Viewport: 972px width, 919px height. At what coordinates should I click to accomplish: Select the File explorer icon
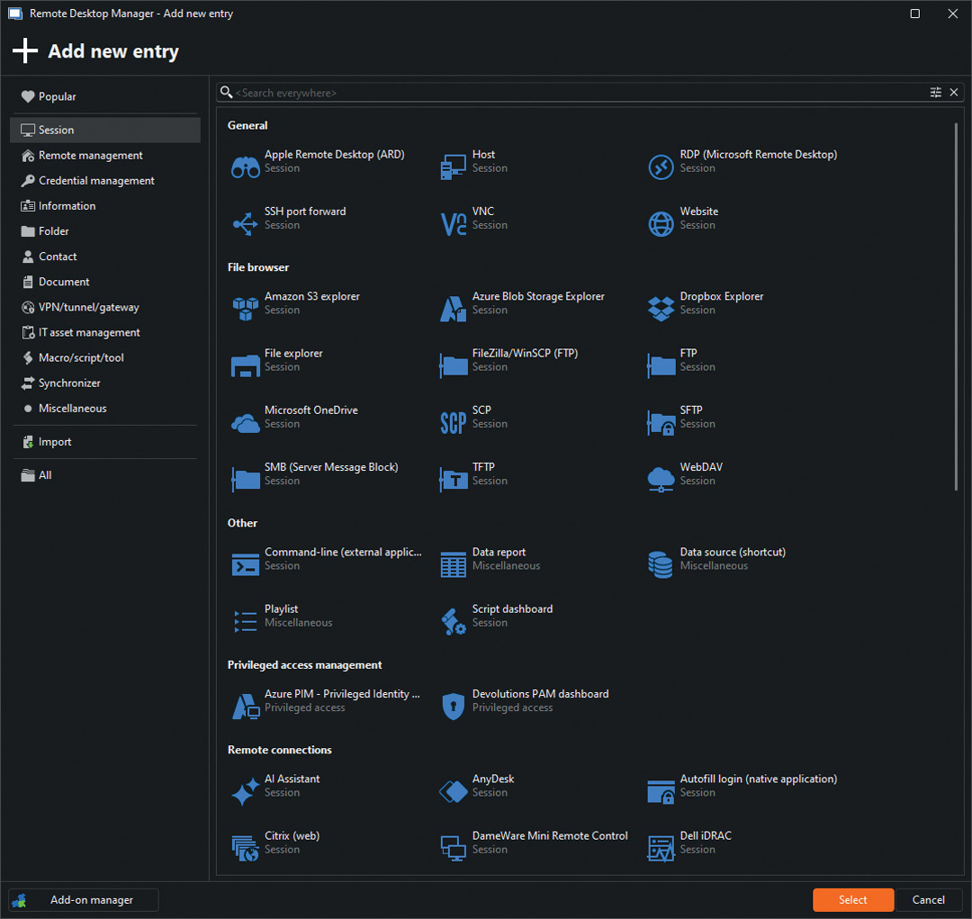(x=246, y=365)
